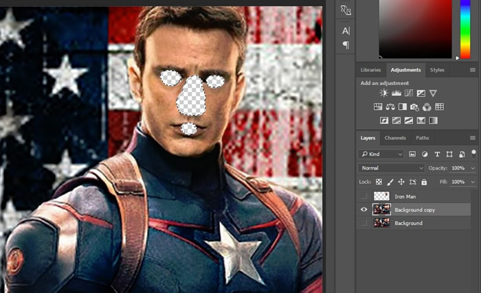Lock all layer attributes
The image size is (481, 293).
(424, 182)
